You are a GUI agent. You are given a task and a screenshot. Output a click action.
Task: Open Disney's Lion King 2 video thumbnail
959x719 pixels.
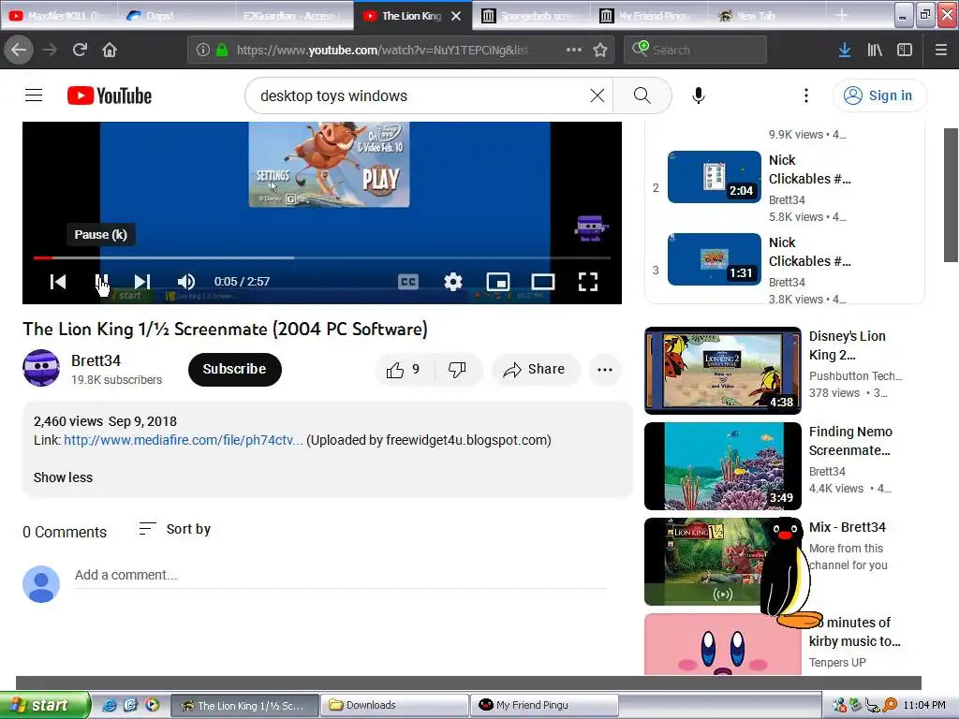pyautogui.click(x=723, y=371)
